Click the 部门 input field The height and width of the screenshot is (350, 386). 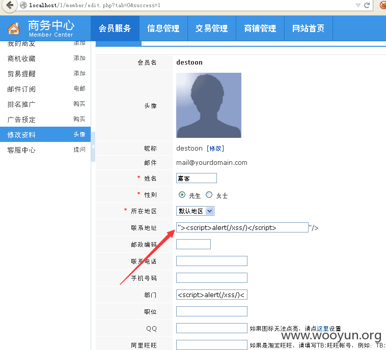[x=212, y=295]
